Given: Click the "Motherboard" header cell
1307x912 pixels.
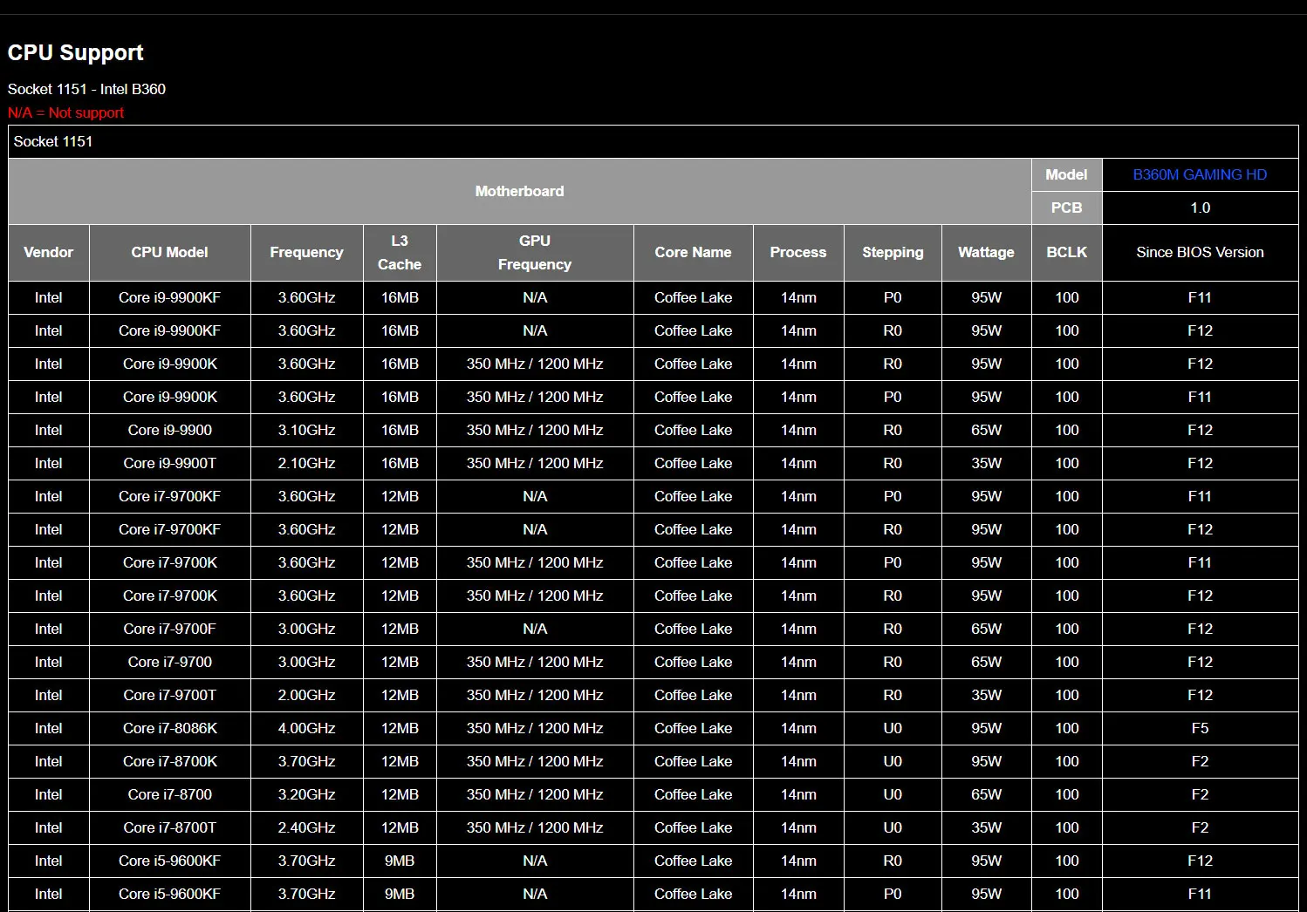Looking at the screenshot, I should click(520, 191).
